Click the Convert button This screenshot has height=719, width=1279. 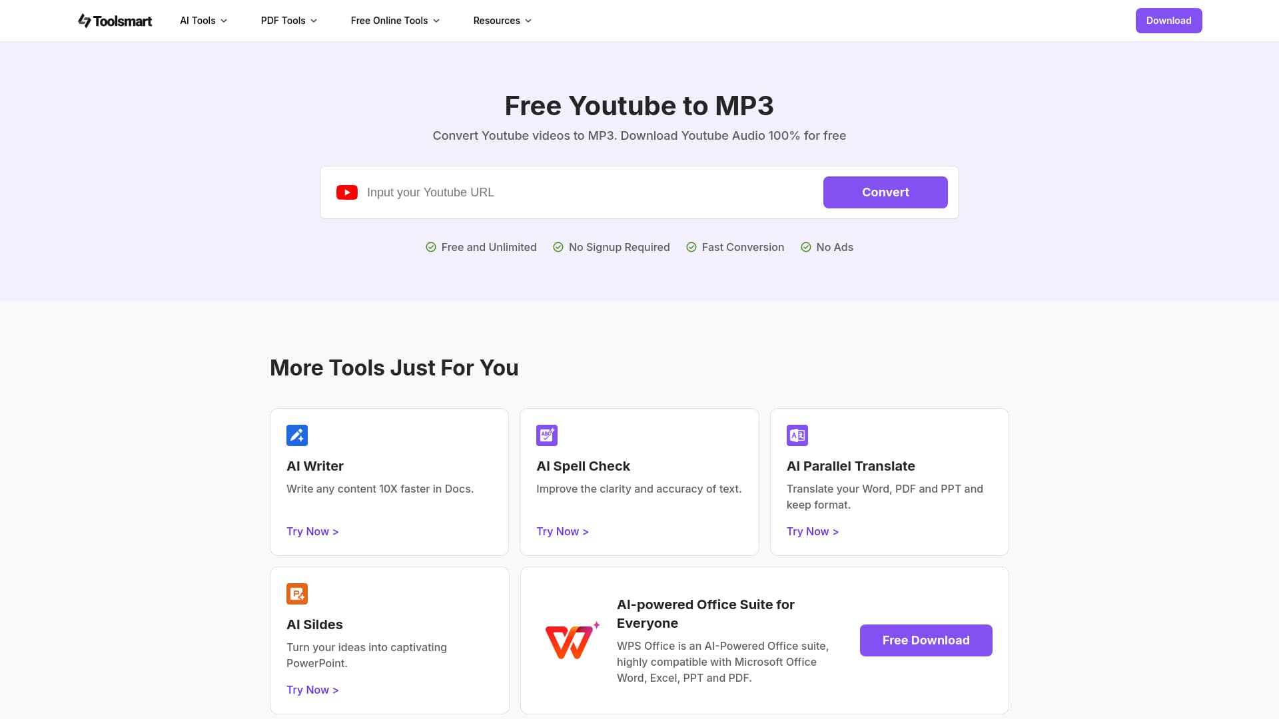(x=885, y=192)
